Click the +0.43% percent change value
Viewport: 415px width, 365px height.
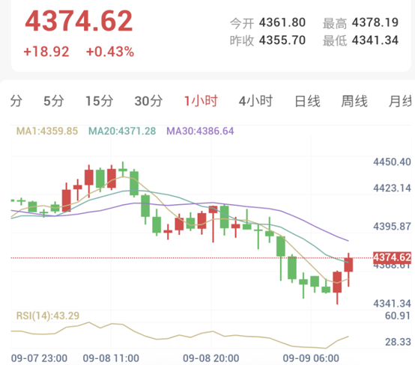pos(110,52)
